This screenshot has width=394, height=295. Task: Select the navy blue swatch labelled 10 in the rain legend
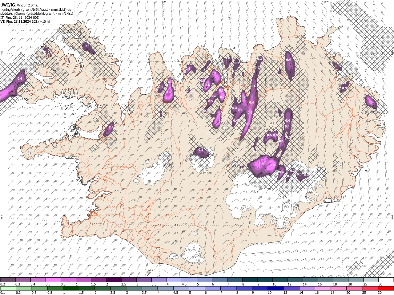pyautogui.click(x=275, y=288)
